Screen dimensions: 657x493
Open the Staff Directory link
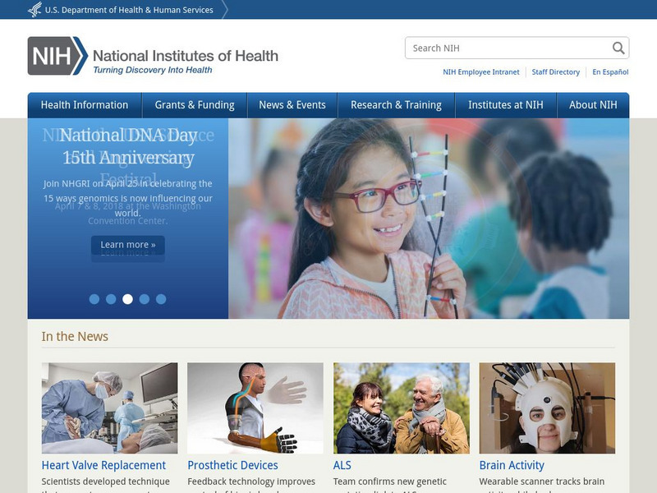[x=556, y=72]
